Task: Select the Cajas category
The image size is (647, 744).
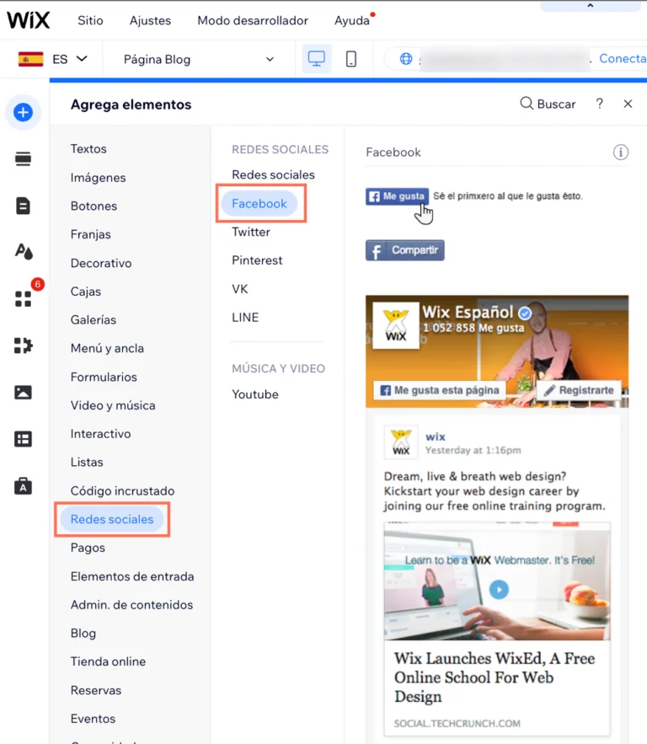Action: pyautogui.click(x=85, y=292)
